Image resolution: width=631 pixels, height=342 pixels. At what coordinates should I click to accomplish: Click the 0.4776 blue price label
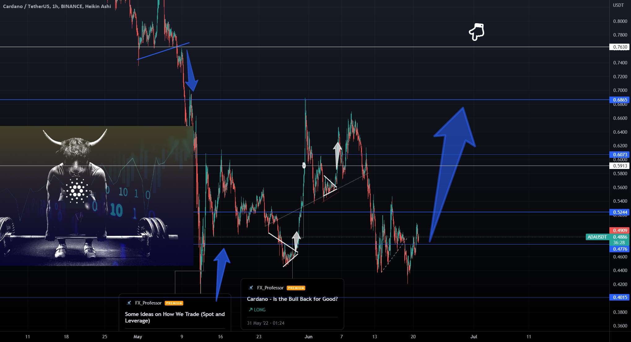[x=620, y=249]
